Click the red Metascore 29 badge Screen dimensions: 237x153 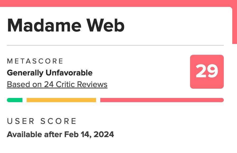pyautogui.click(x=207, y=72)
